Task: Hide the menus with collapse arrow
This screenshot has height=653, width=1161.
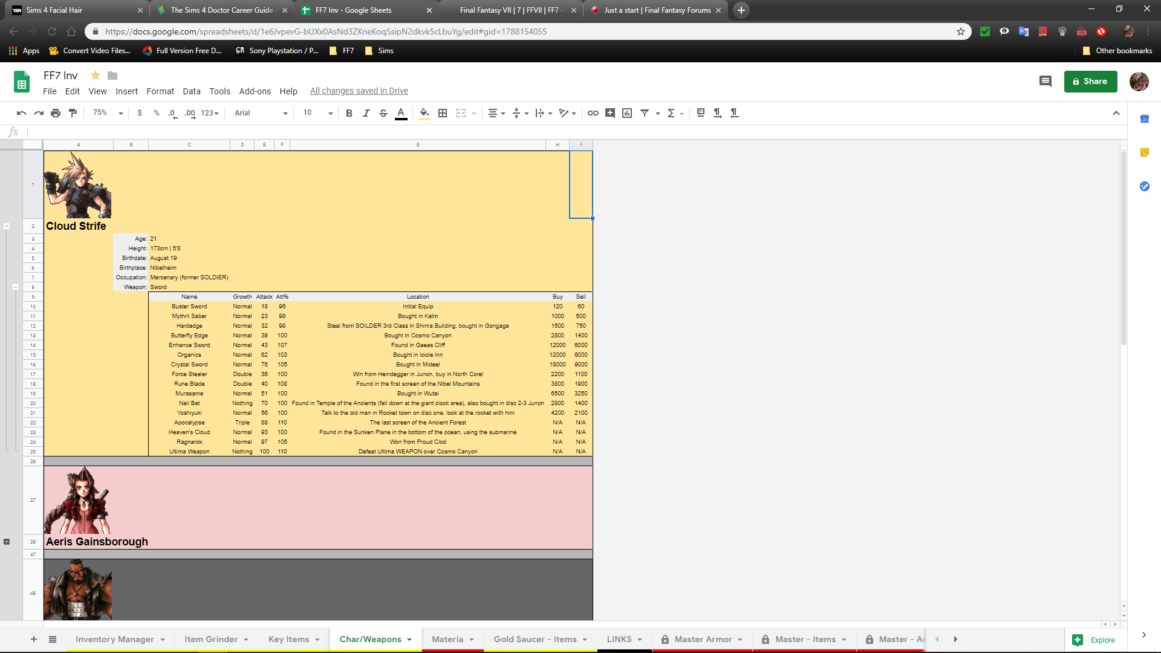Action: point(1116,113)
